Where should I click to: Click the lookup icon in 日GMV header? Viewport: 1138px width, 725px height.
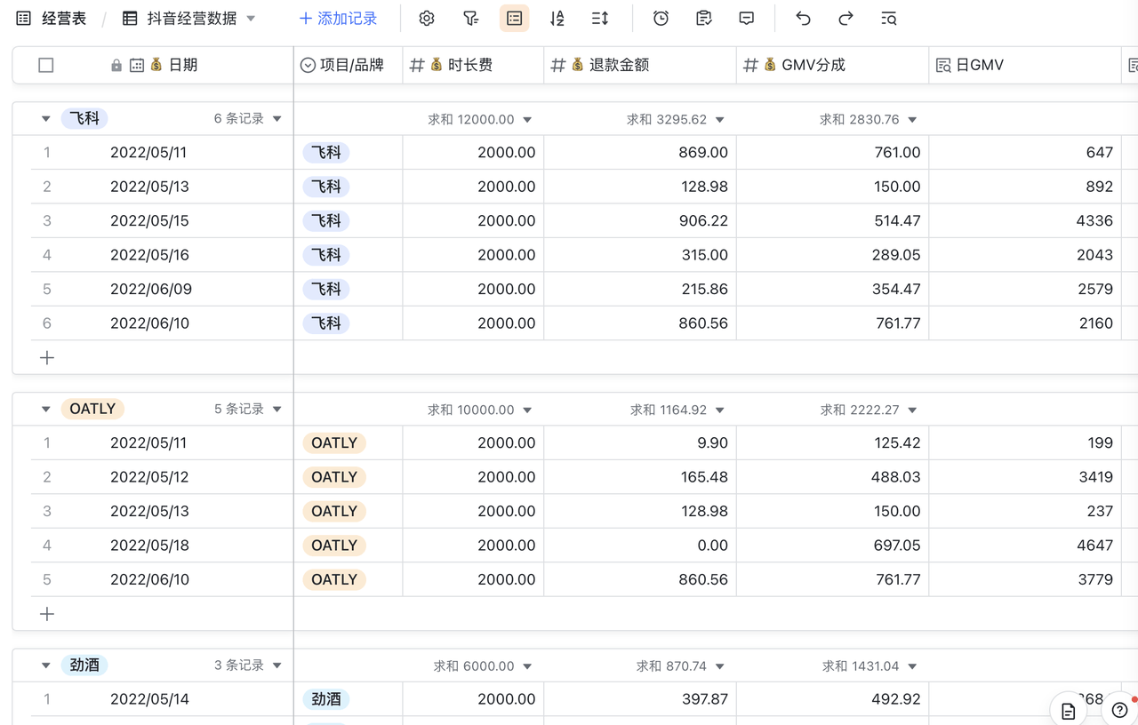(x=943, y=66)
